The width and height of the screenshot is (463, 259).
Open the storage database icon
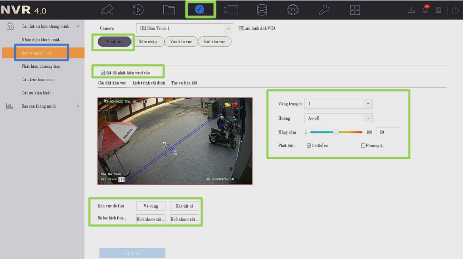tap(262, 10)
